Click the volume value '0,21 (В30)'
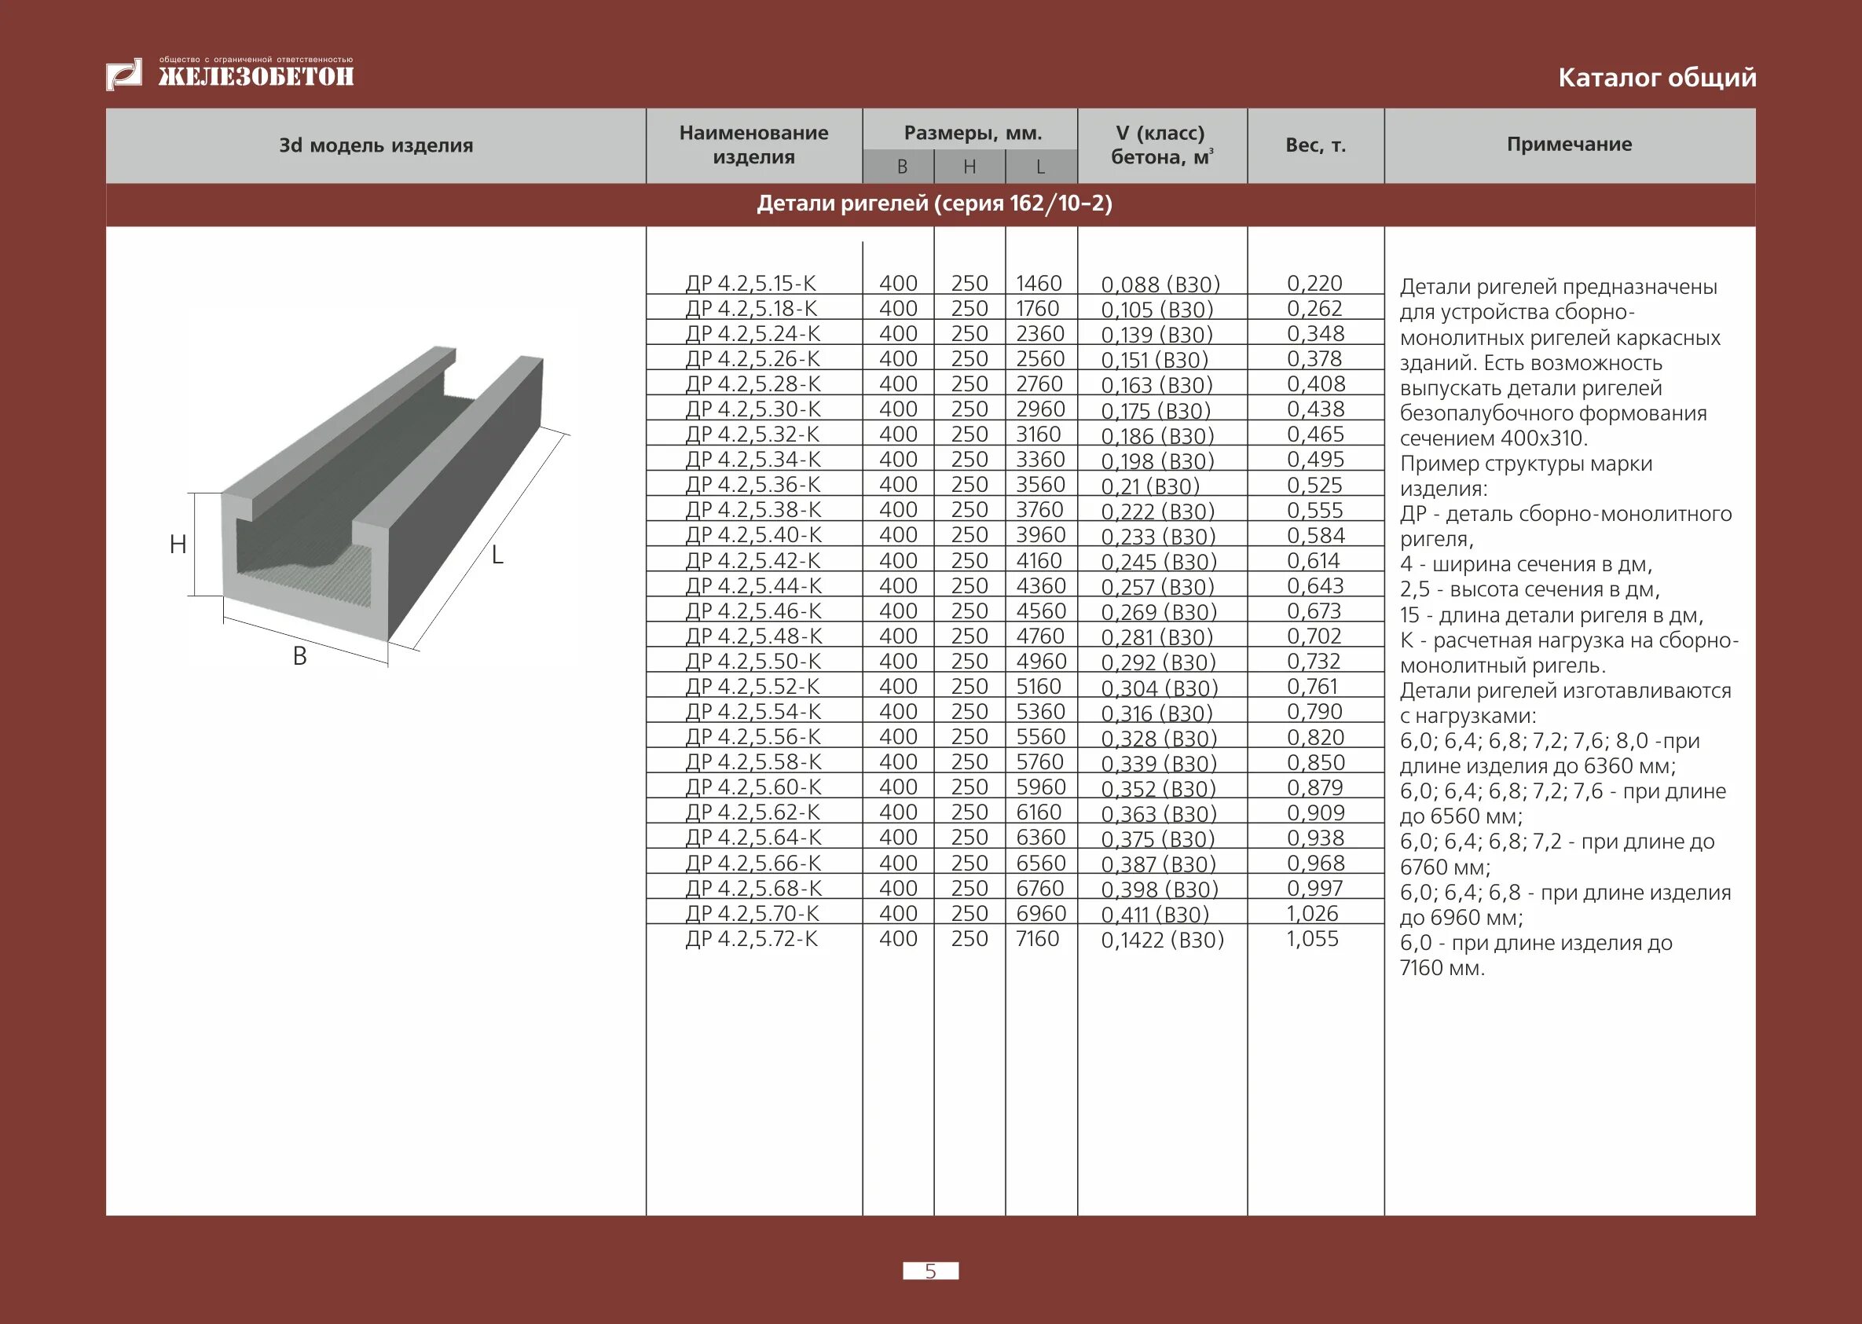Viewport: 1862px width, 1324px height. tap(1150, 486)
